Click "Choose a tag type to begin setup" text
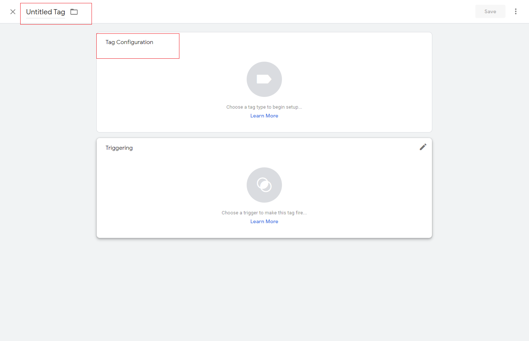 coord(264,107)
